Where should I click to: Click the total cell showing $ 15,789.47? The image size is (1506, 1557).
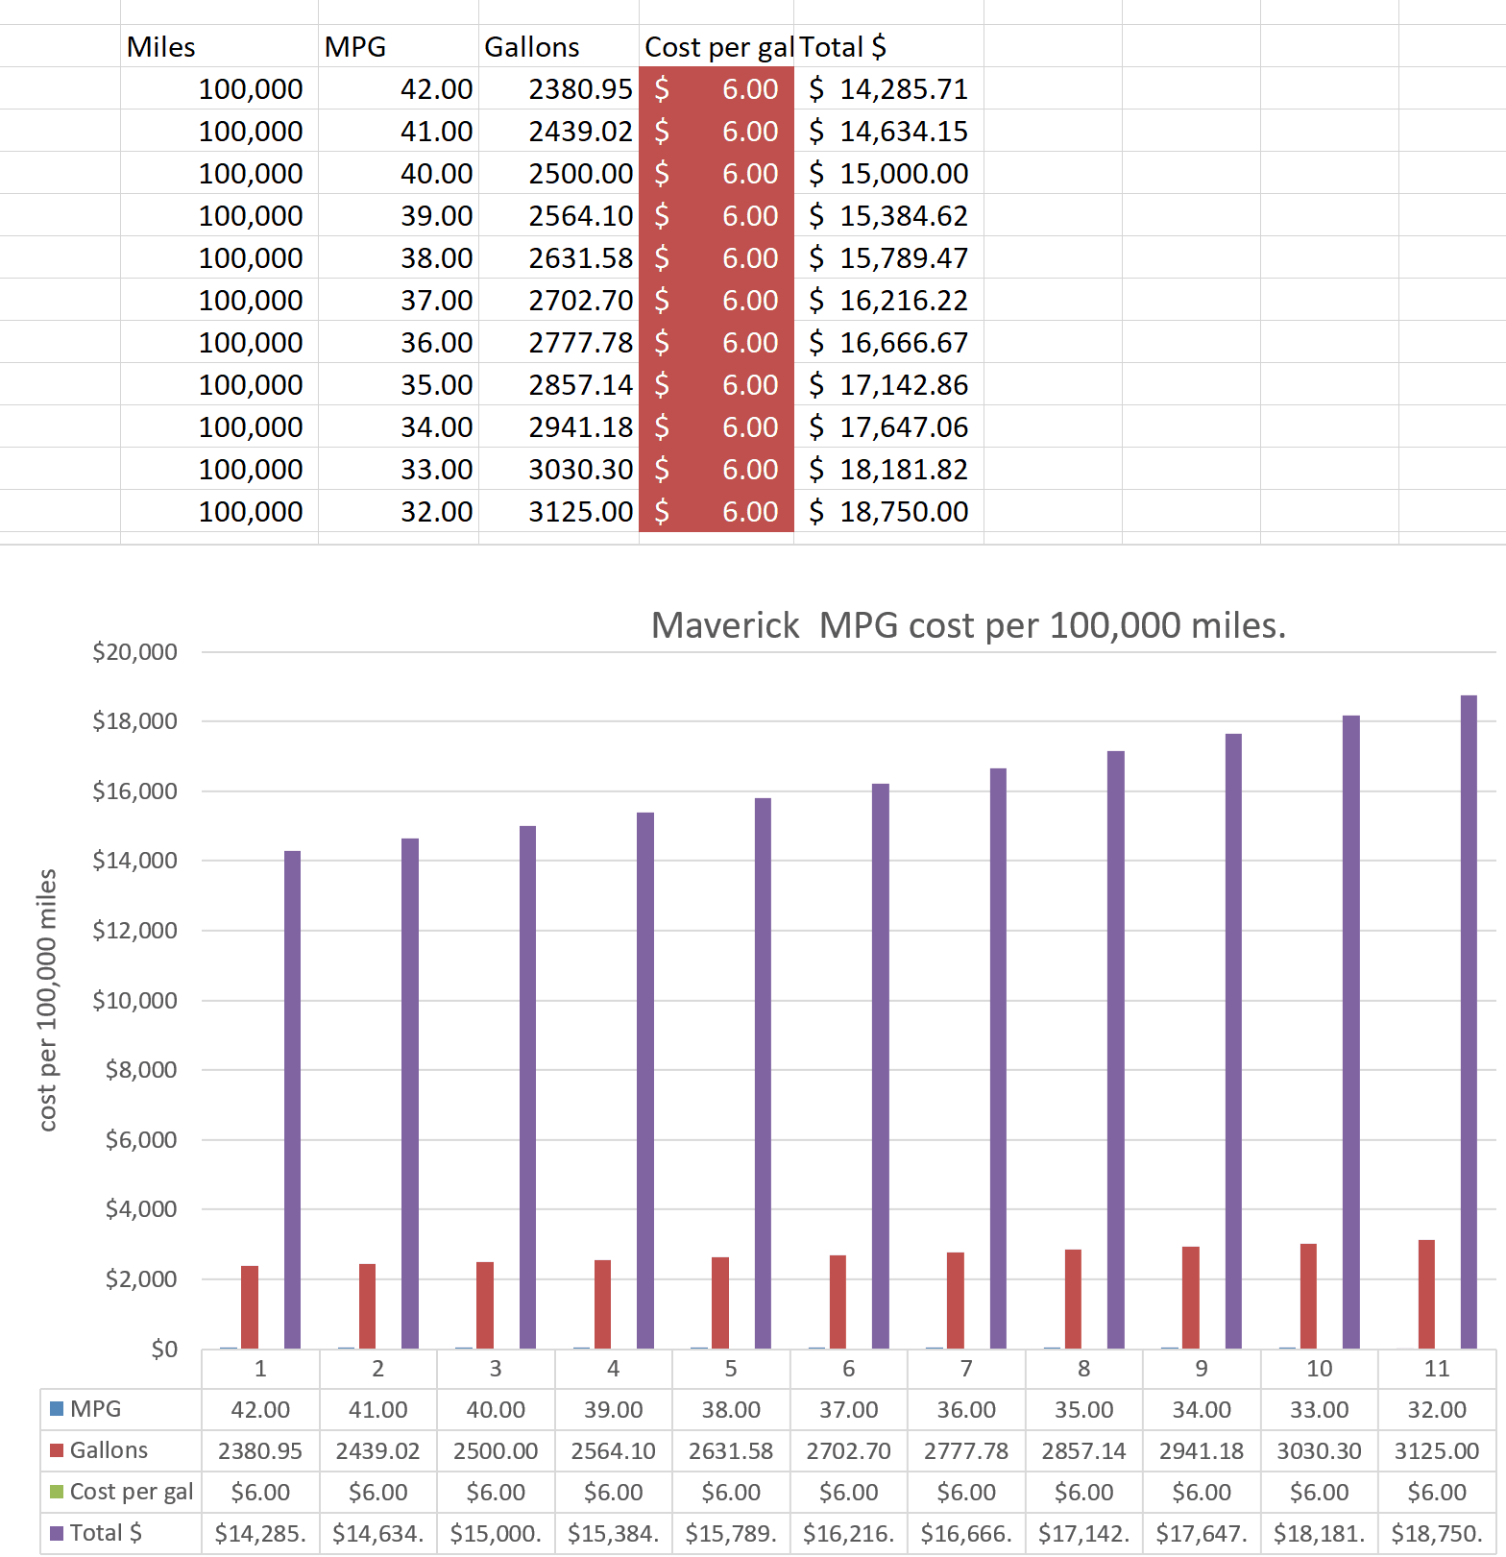tap(888, 257)
